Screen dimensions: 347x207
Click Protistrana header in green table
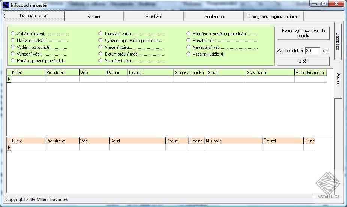tap(62, 73)
